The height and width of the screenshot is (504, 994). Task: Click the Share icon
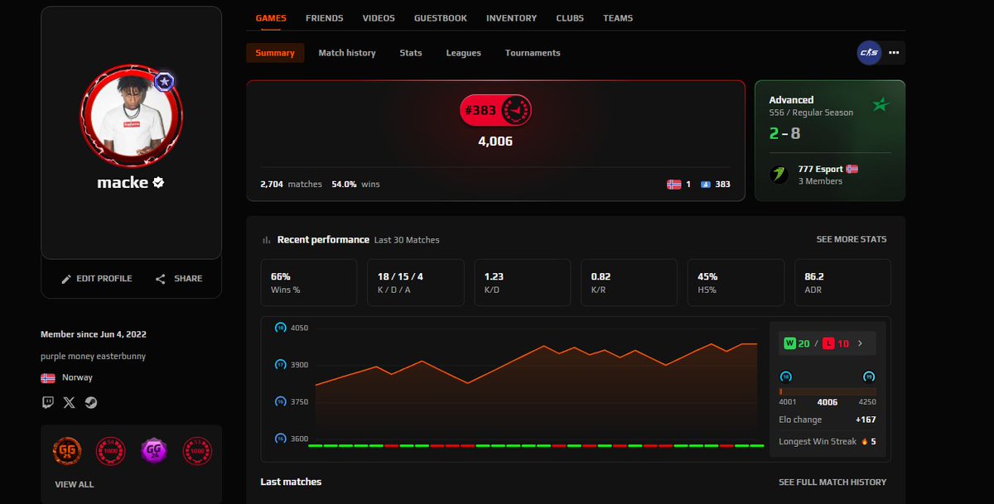pos(161,279)
